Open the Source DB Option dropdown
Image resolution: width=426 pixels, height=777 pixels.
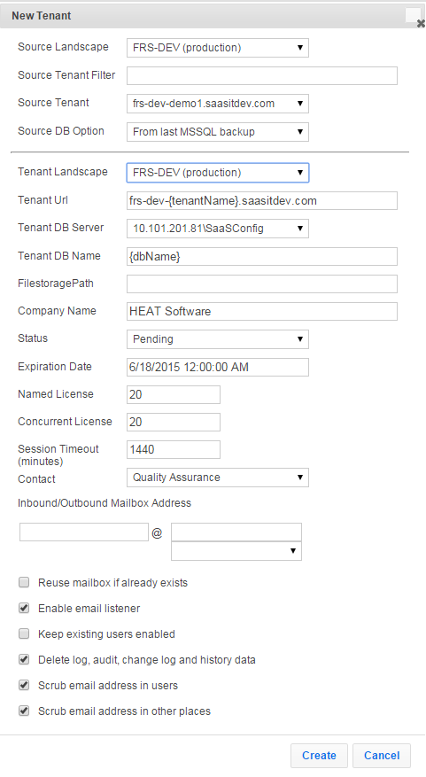click(x=218, y=132)
